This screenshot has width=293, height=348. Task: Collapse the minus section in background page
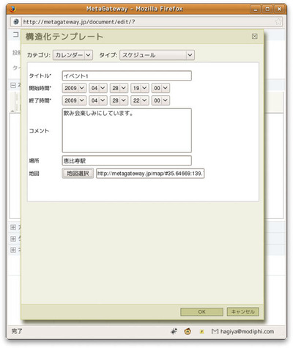point(13,85)
